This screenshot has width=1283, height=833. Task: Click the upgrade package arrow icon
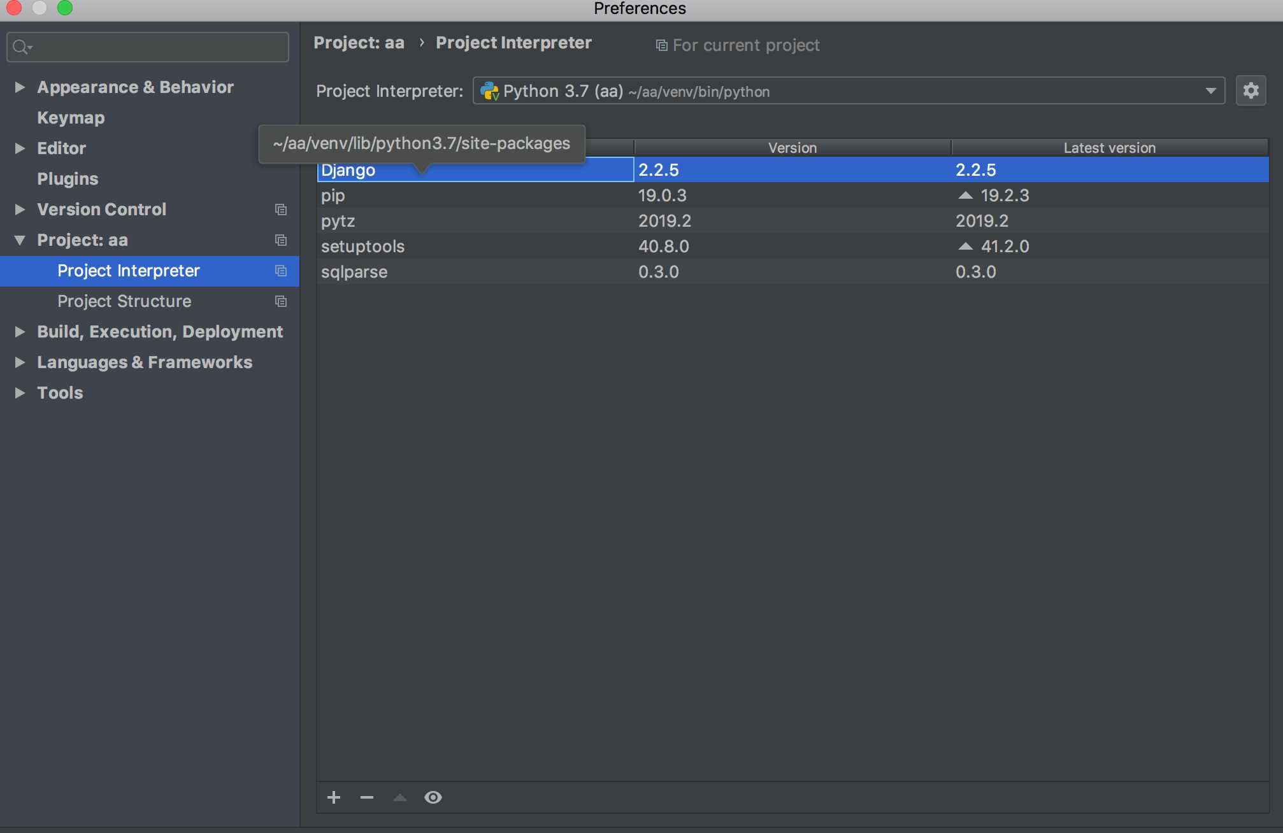pyautogui.click(x=400, y=797)
